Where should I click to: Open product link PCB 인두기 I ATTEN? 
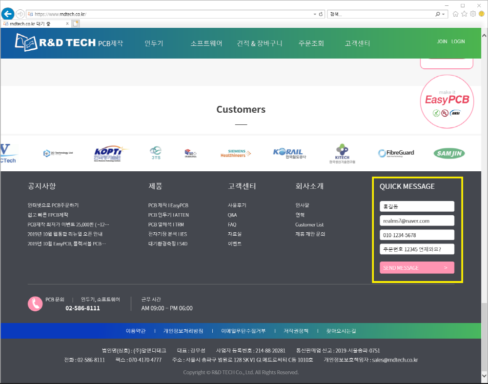click(168, 215)
